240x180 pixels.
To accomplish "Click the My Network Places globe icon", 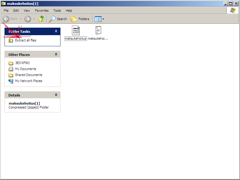I will (11, 81).
